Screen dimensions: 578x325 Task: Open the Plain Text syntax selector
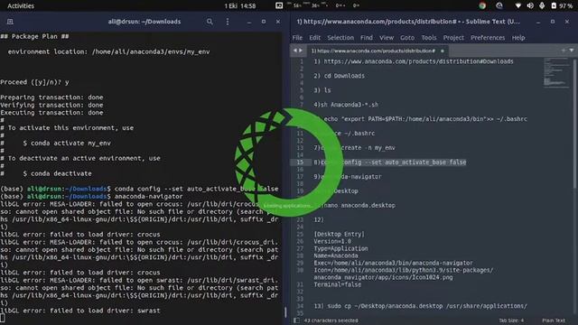click(554, 320)
